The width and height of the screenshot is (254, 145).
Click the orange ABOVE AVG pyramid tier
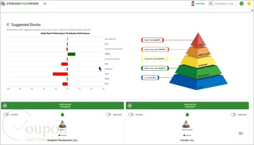click(198, 52)
